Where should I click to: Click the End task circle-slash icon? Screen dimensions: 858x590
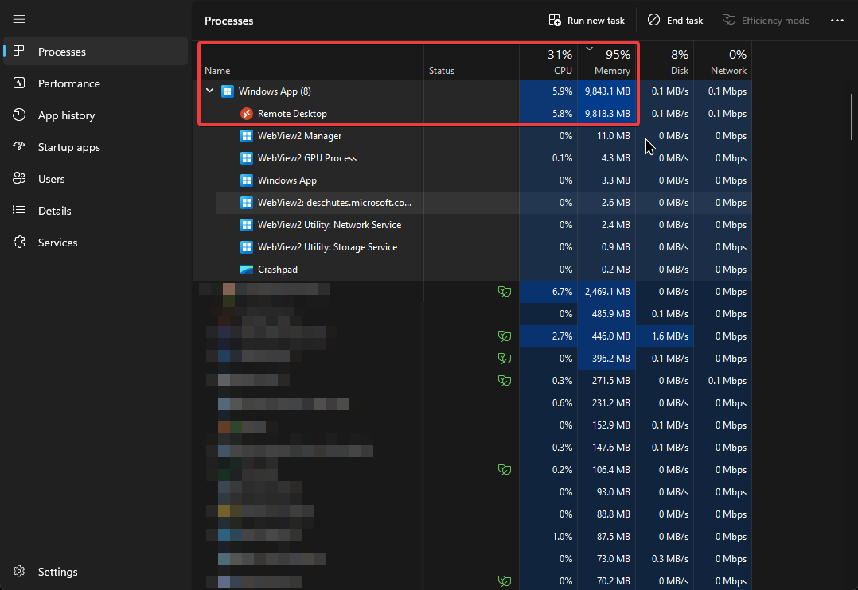[653, 20]
